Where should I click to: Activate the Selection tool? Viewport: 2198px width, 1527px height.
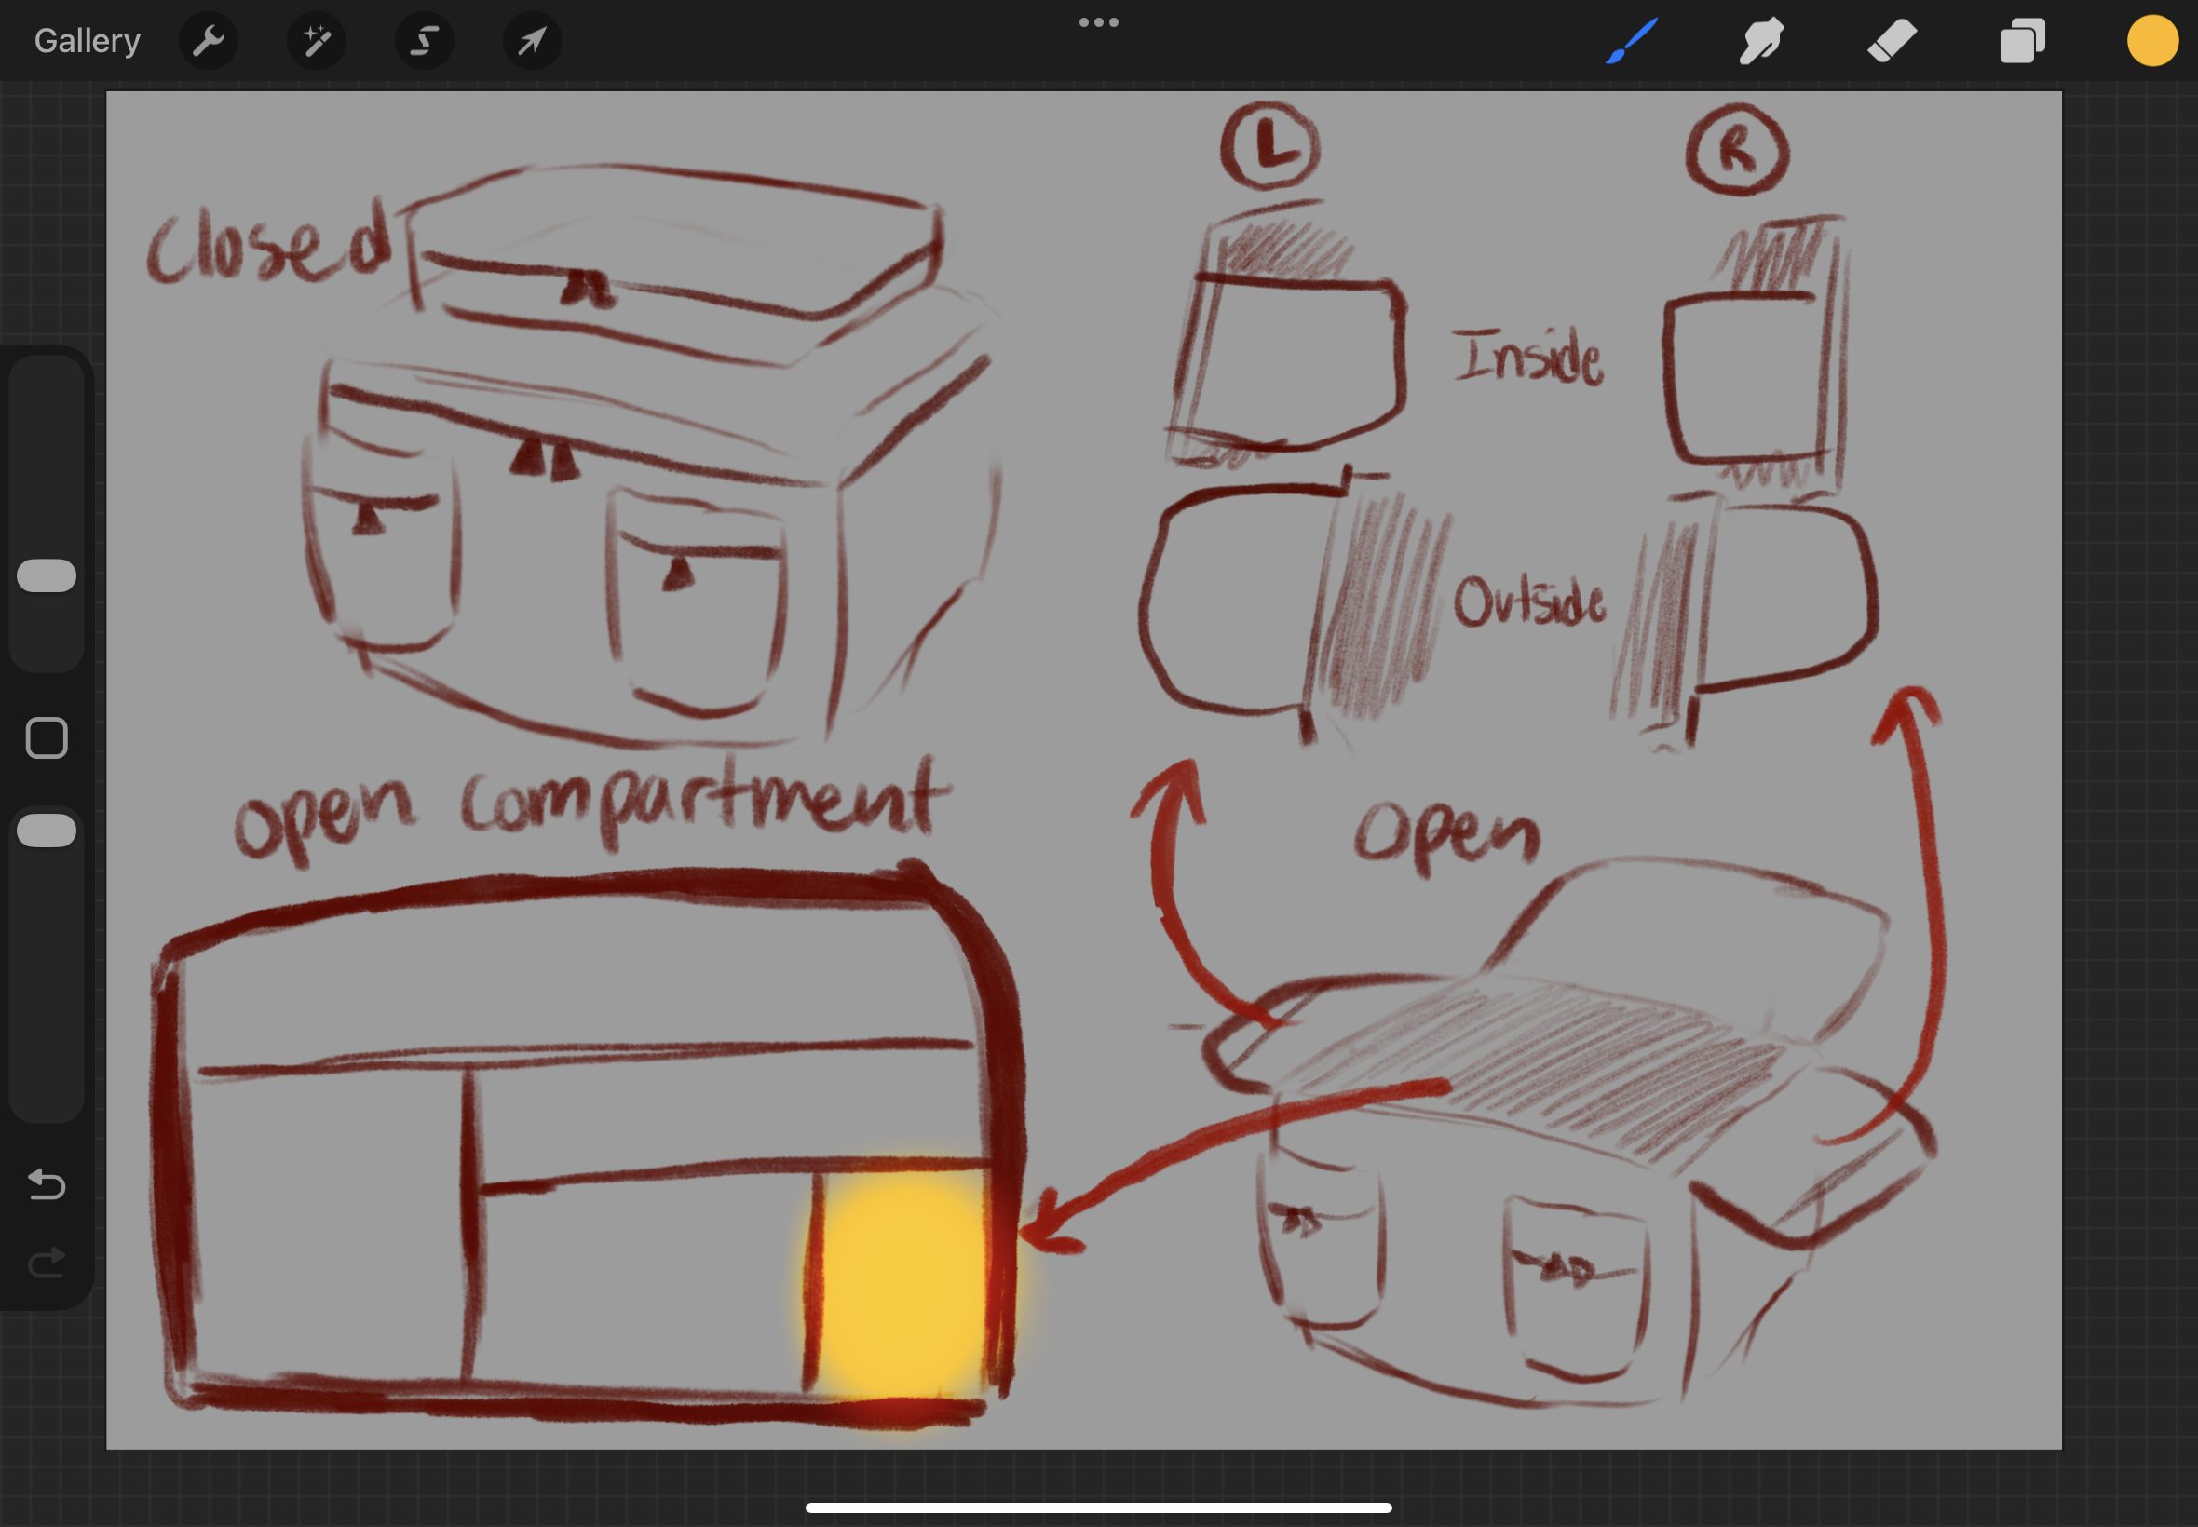tap(424, 41)
